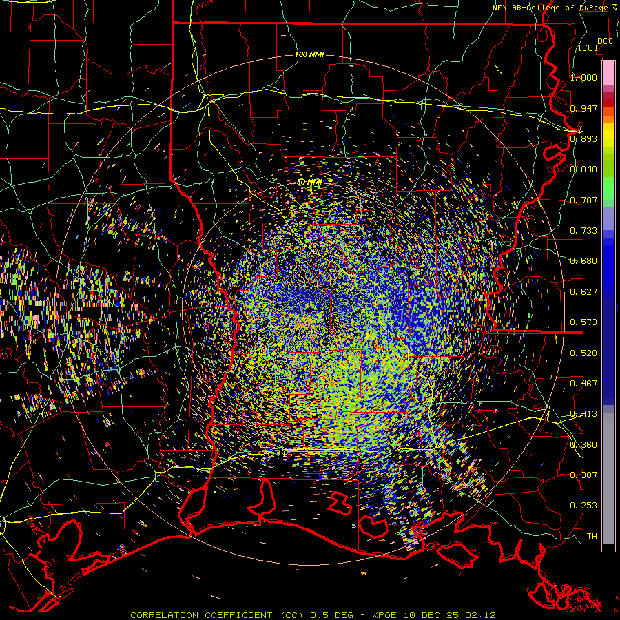
Task: Select the 0.840 scale value
Action: [x=583, y=169]
